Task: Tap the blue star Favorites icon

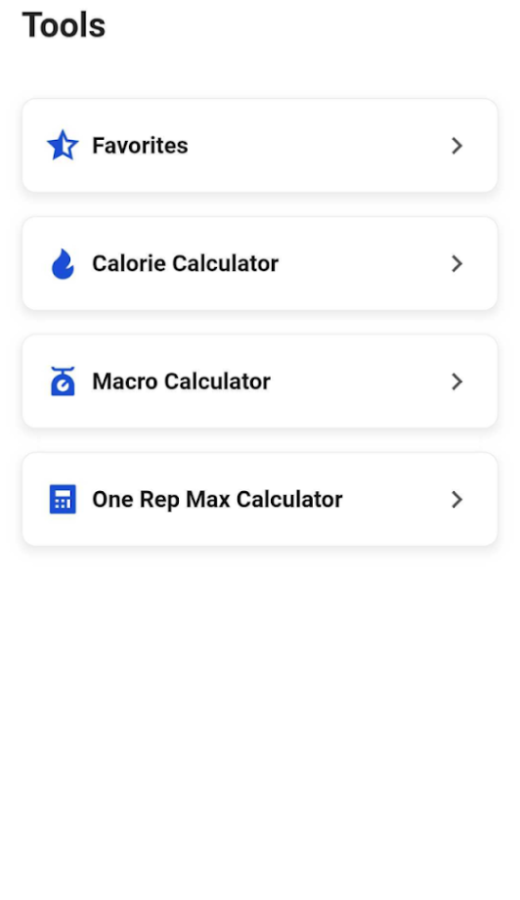Action: point(63,145)
